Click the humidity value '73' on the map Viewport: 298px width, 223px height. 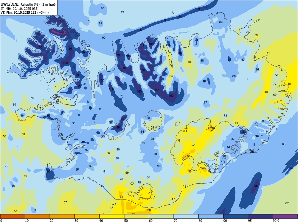click(225, 115)
